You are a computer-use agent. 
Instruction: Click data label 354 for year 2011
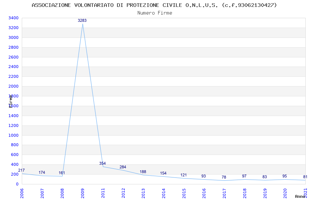click(103, 163)
